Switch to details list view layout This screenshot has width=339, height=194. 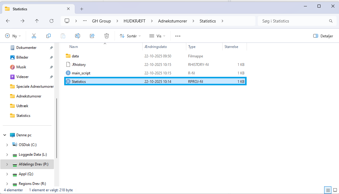328,190
